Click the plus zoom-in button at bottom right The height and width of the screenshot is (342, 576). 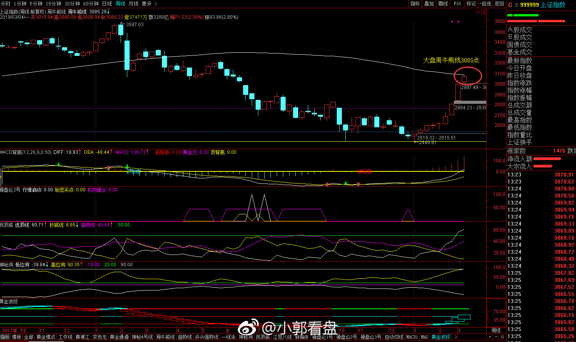[x=490, y=337]
